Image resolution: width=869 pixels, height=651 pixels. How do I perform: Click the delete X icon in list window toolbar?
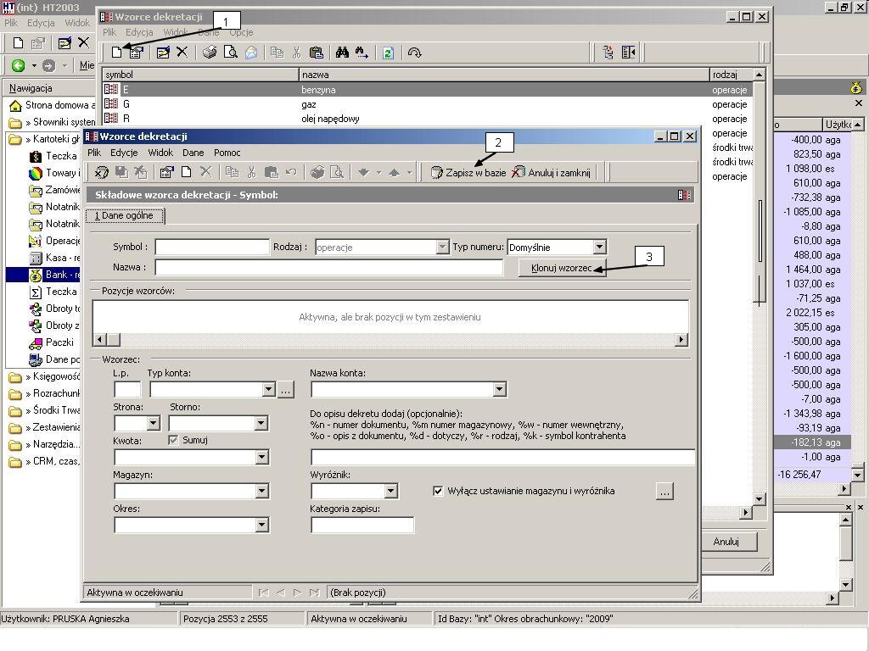click(182, 53)
